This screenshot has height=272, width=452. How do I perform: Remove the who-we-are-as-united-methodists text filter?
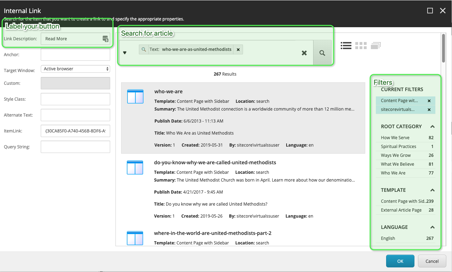(238, 49)
